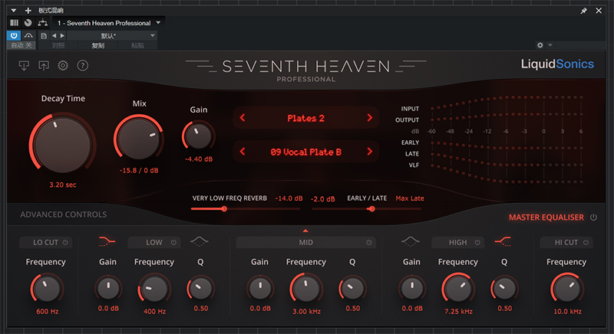Open the 默认 preset dropdown list
The height and width of the screenshot is (334, 614).
pyautogui.click(x=153, y=35)
